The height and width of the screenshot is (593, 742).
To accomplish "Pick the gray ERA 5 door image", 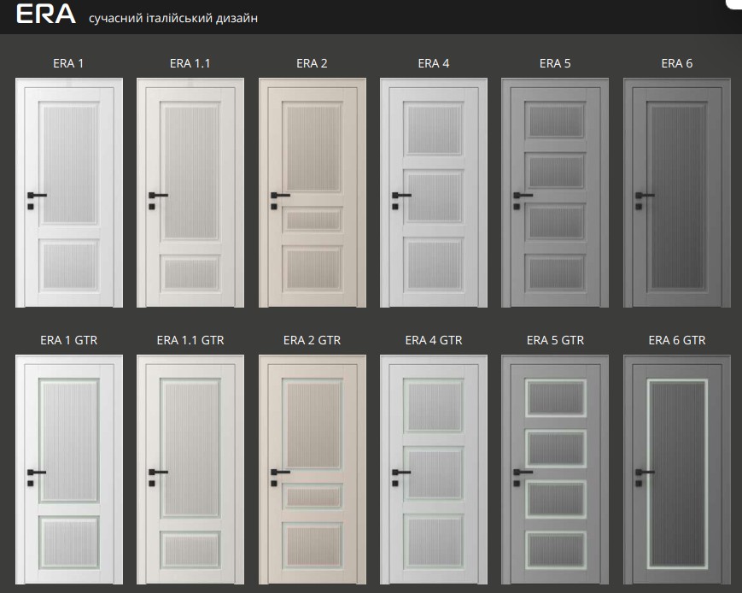I will tap(556, 192).
